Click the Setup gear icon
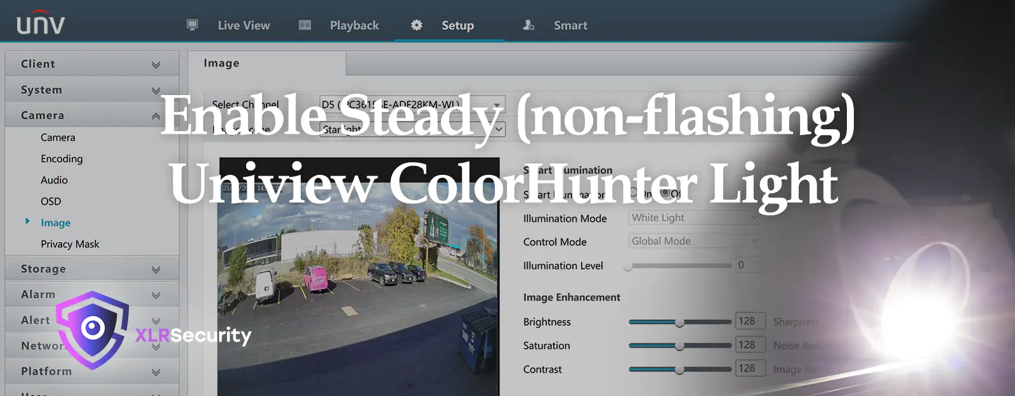This screenshot has height=396, width=1015. tap(416, 25)
